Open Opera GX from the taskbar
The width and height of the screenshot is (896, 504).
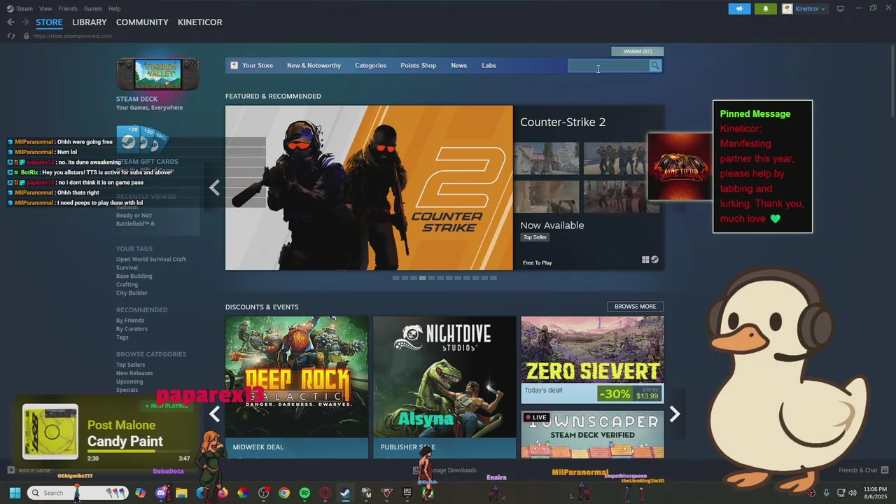click(325, 493)
